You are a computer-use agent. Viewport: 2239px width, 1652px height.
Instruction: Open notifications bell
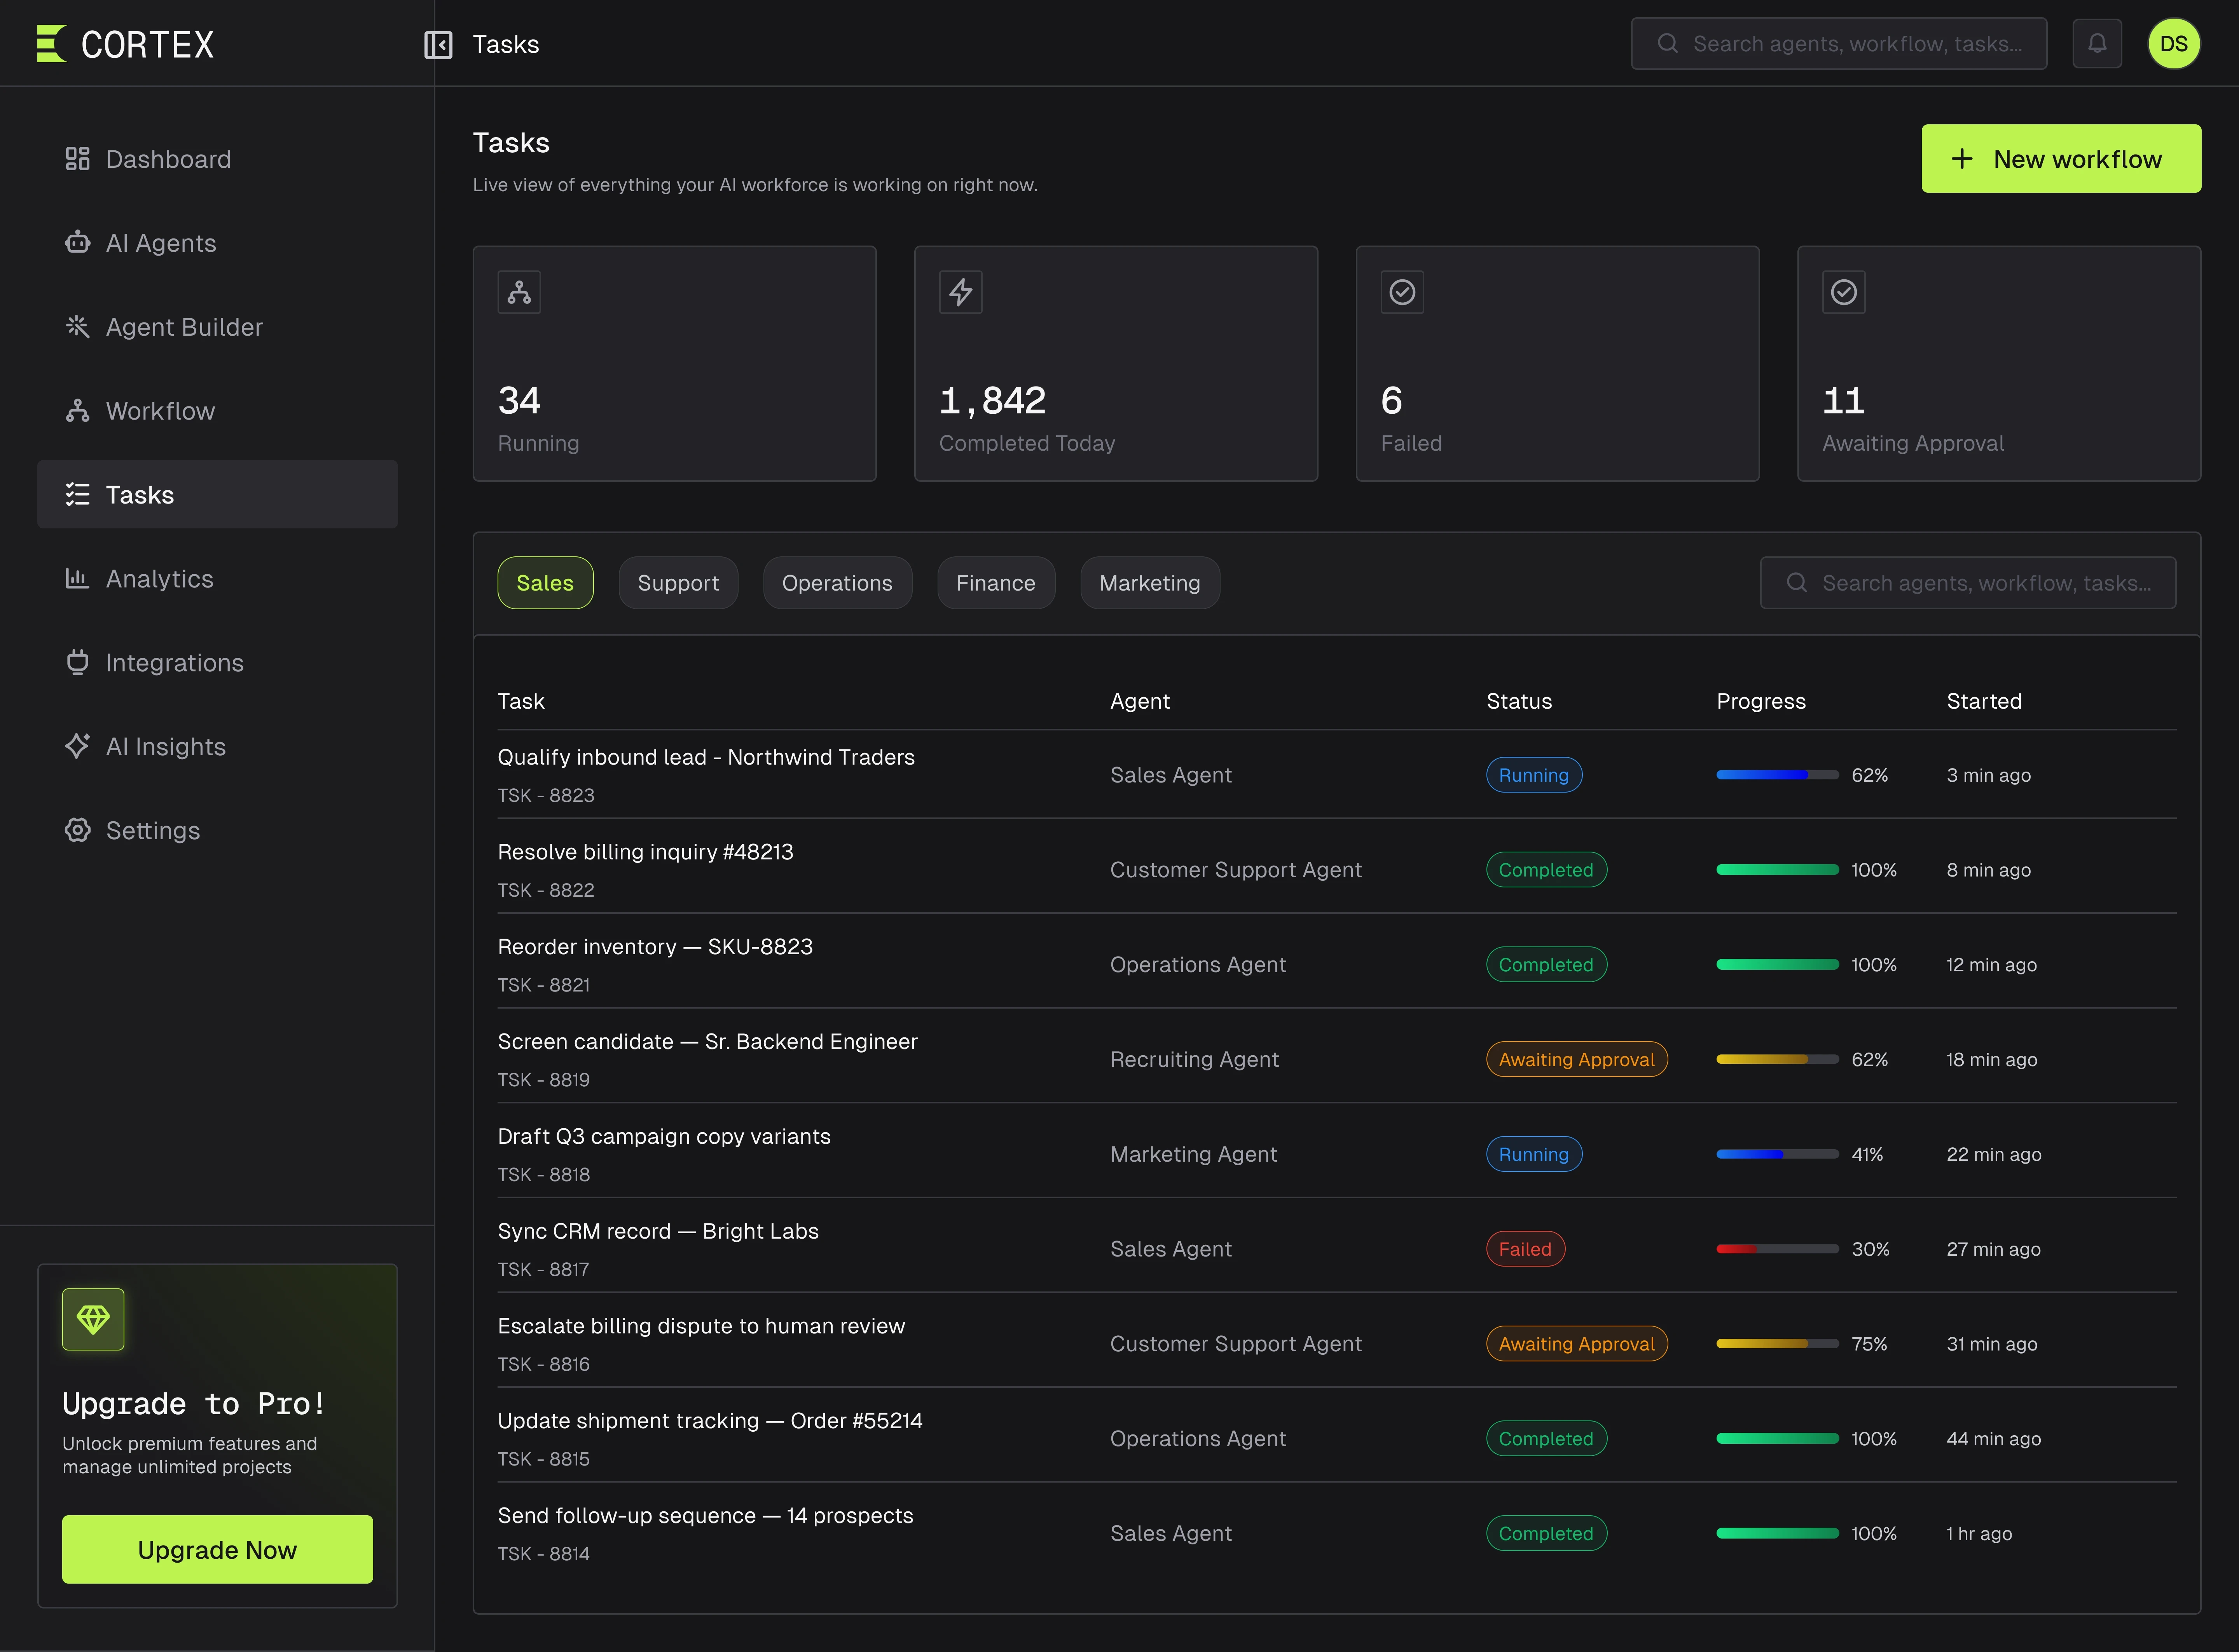click(x=2097, y=43)
